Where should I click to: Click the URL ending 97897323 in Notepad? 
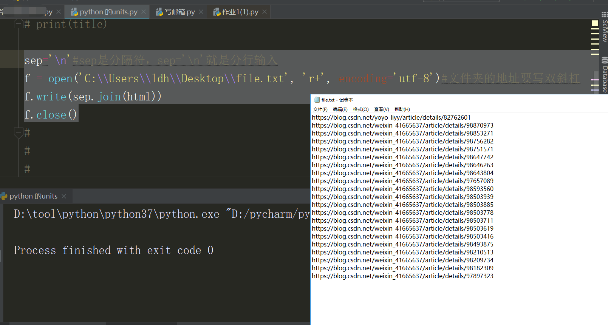(x=402, y=276)
